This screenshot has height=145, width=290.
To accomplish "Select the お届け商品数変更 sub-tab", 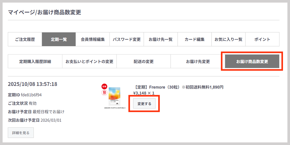I will tap(252, 62).
